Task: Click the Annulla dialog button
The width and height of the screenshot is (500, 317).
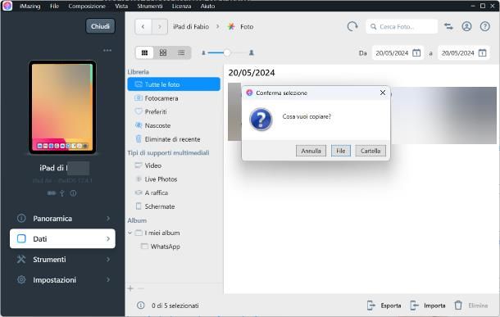Action: click(311, 151)
